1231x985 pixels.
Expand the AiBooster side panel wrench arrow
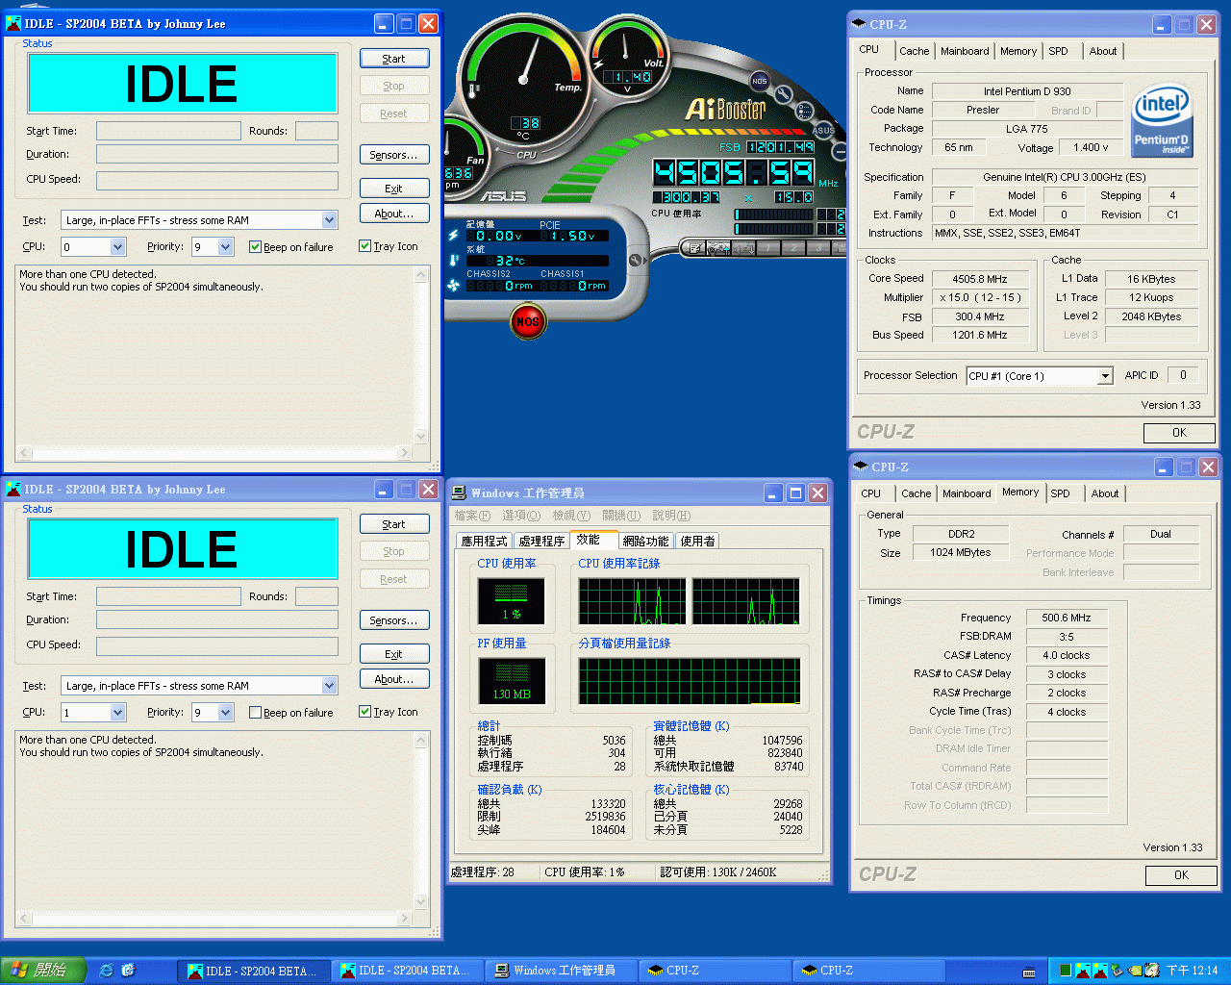[637, 260]
